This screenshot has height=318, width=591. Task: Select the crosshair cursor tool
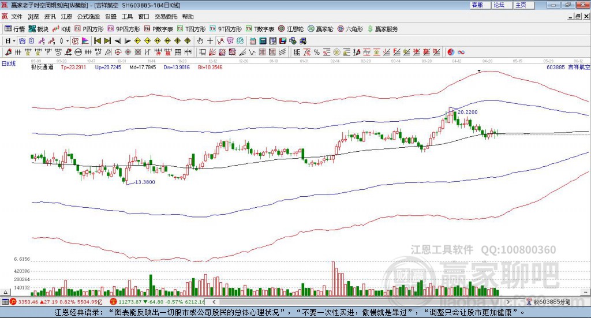pos(210,41)
